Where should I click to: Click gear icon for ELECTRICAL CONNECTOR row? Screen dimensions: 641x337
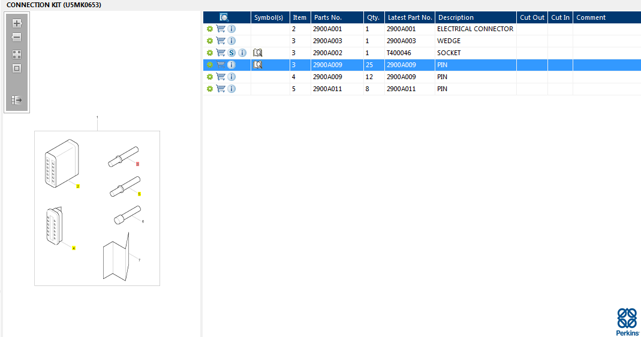(210, 29)
